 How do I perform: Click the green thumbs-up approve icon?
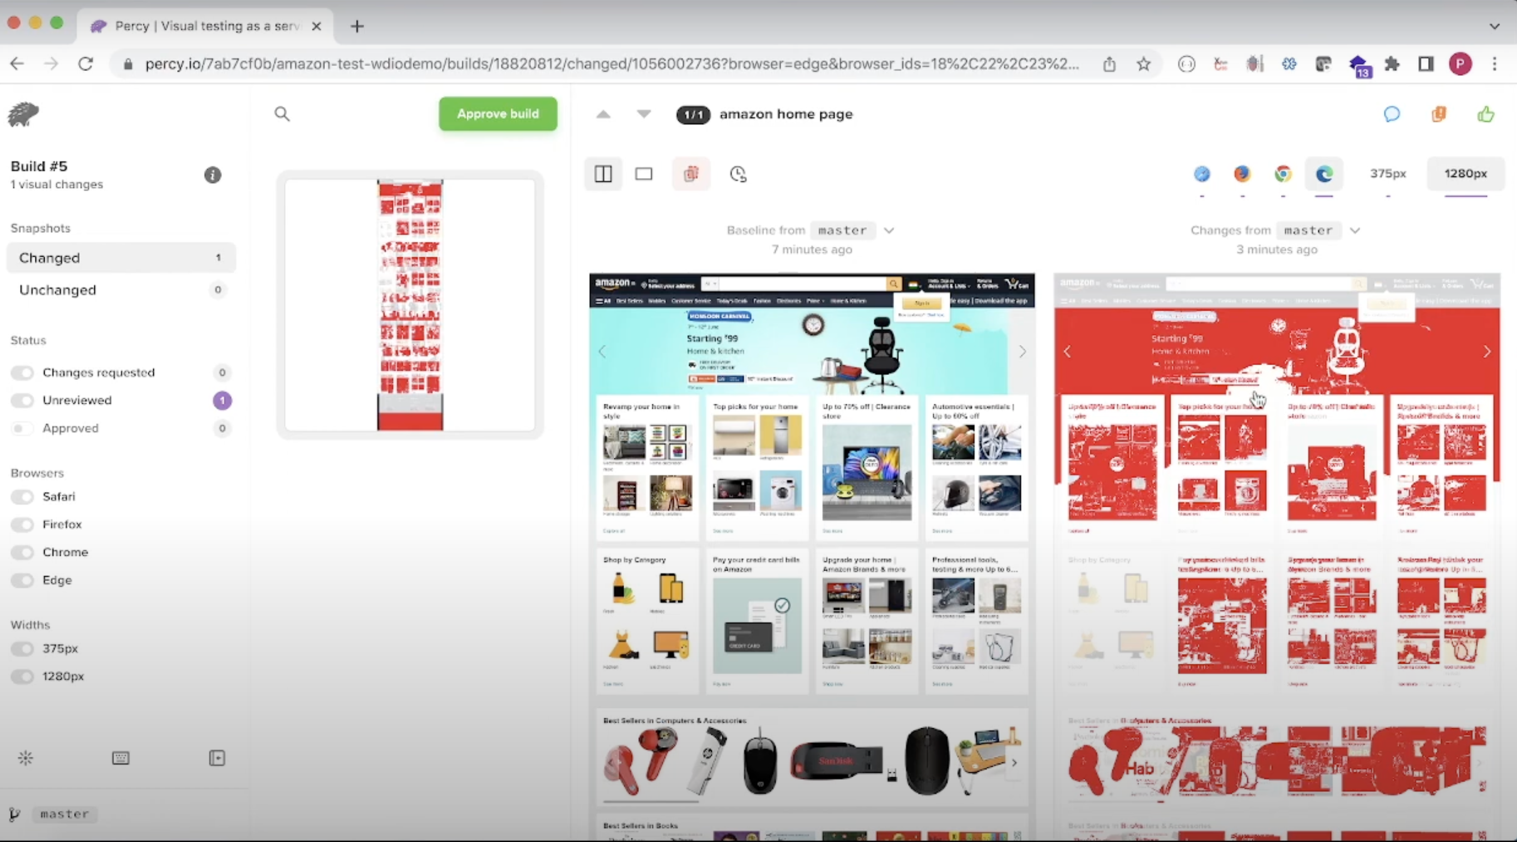[x=1485, y=114]
